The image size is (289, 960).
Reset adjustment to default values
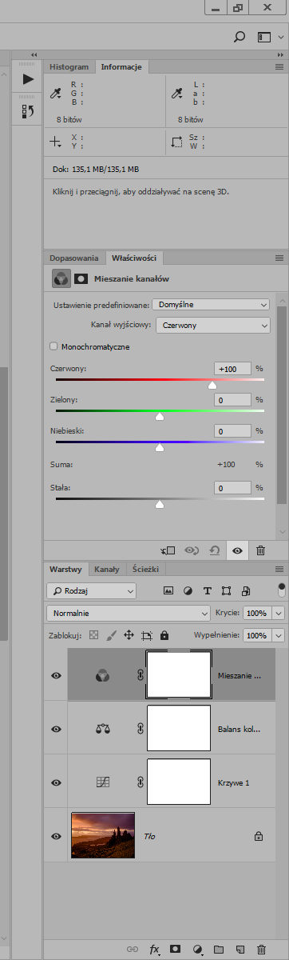214,550
